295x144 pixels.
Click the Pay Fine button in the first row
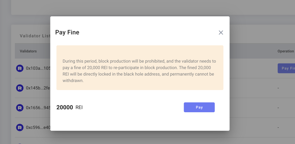pos(286,68)
